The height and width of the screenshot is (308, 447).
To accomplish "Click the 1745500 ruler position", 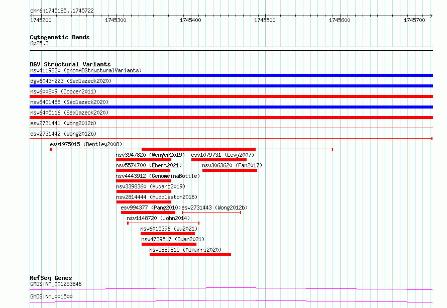I will click(265, 20).
